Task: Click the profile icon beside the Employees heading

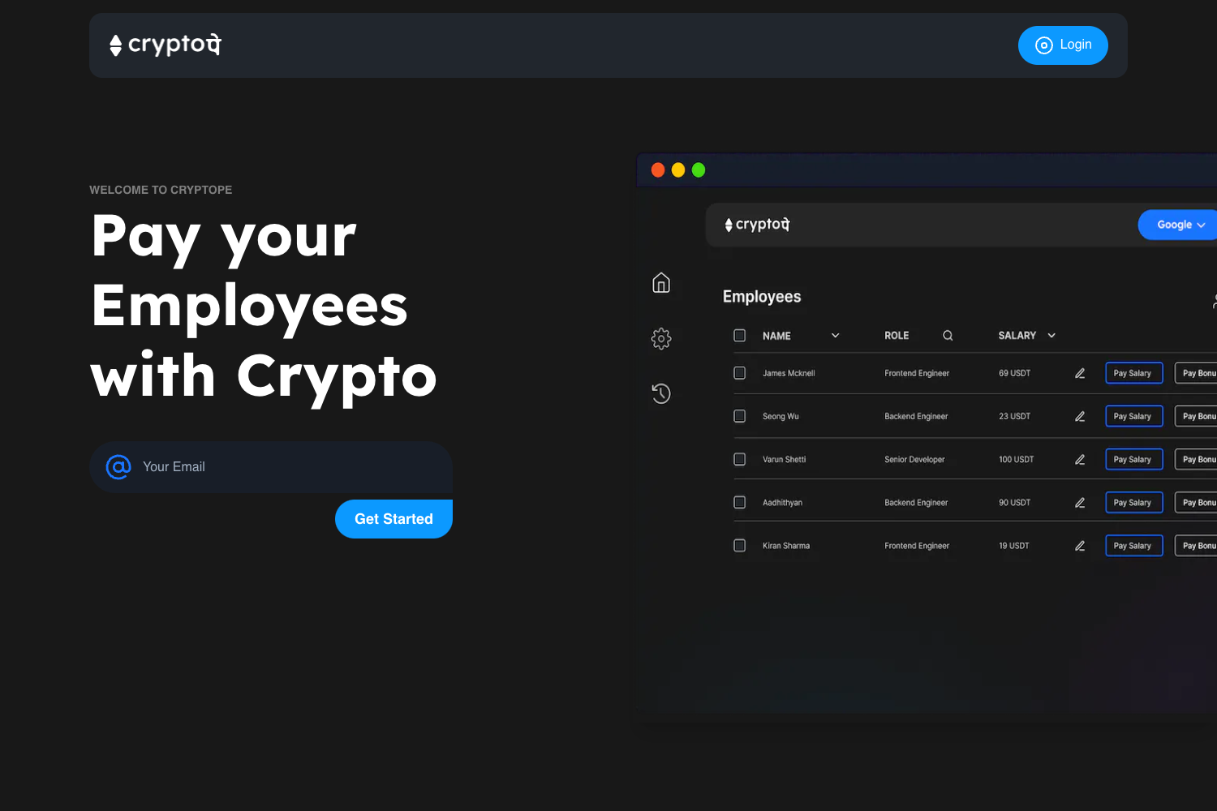Action: click(x=1214, y=301)
